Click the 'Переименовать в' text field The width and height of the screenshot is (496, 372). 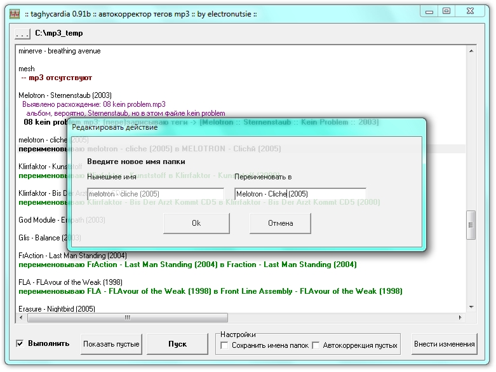pyautogui.click(x=300, y=194)
